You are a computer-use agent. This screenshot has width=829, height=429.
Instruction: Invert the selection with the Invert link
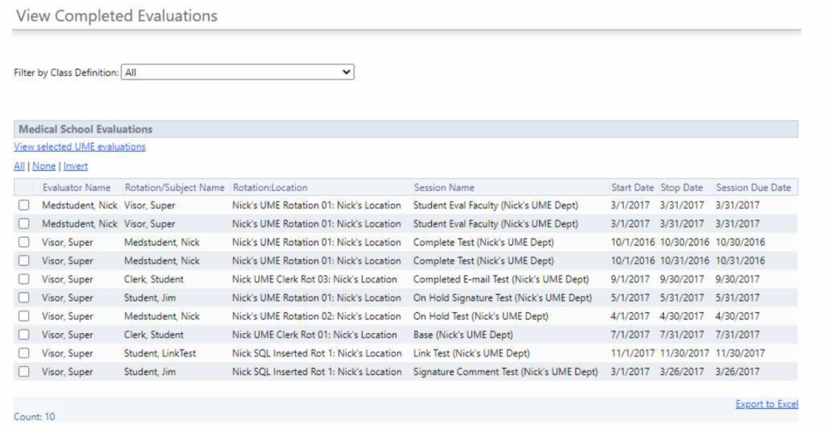point(75,166)
